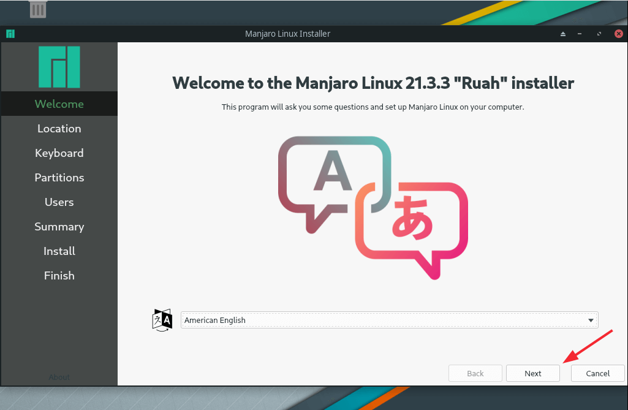Screen dimensions: 628x410
Task: Roll up the window using the shade icon
Action: point(563,34)
